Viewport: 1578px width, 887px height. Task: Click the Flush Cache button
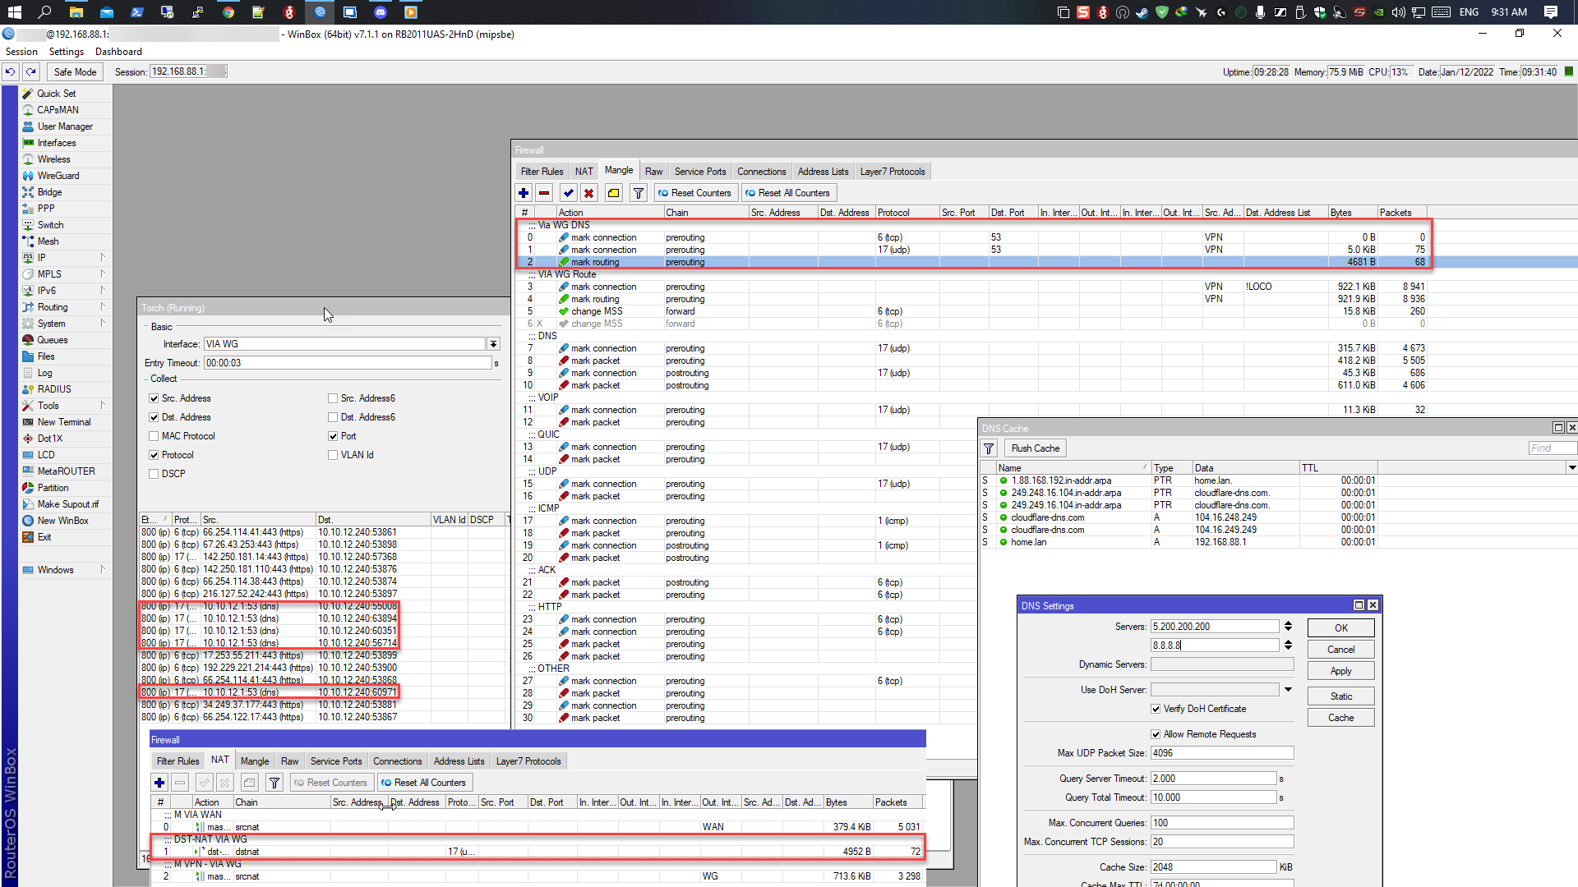point(1035,448)
